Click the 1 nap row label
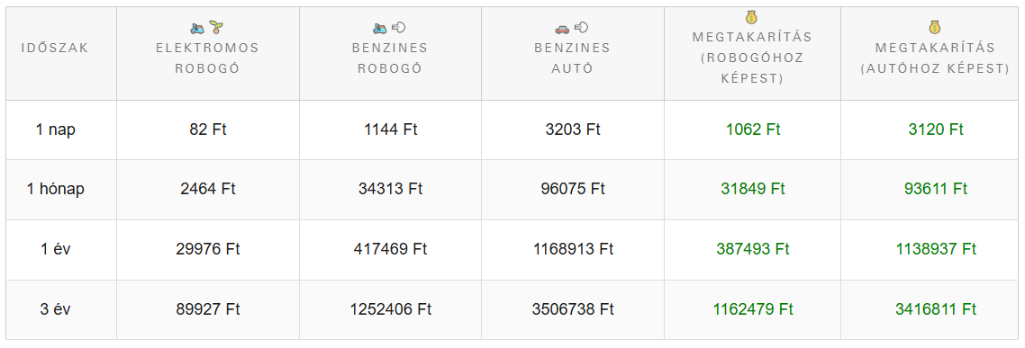 pos(56,129)
